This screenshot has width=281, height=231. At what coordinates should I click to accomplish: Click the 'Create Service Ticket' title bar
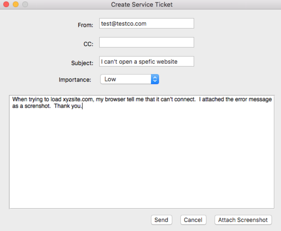[142, 4]
